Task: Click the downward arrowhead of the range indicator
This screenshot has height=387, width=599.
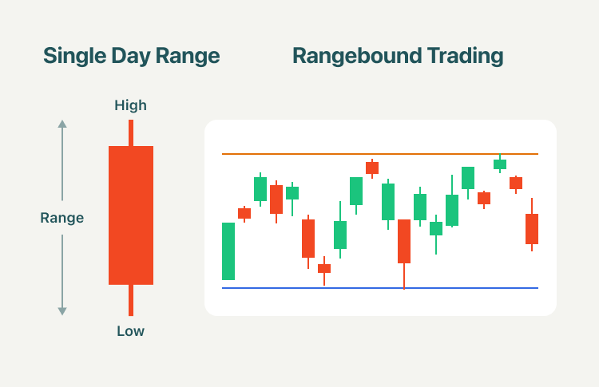Action: pyautogui.click(x=62, y=311)
